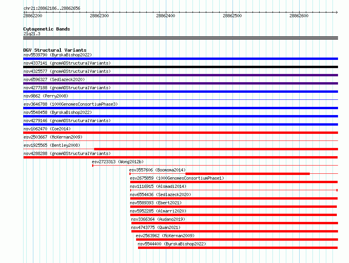Click the red bar under nsv1062470
This screenshot has width=349, height=263.
coord(180,133)
